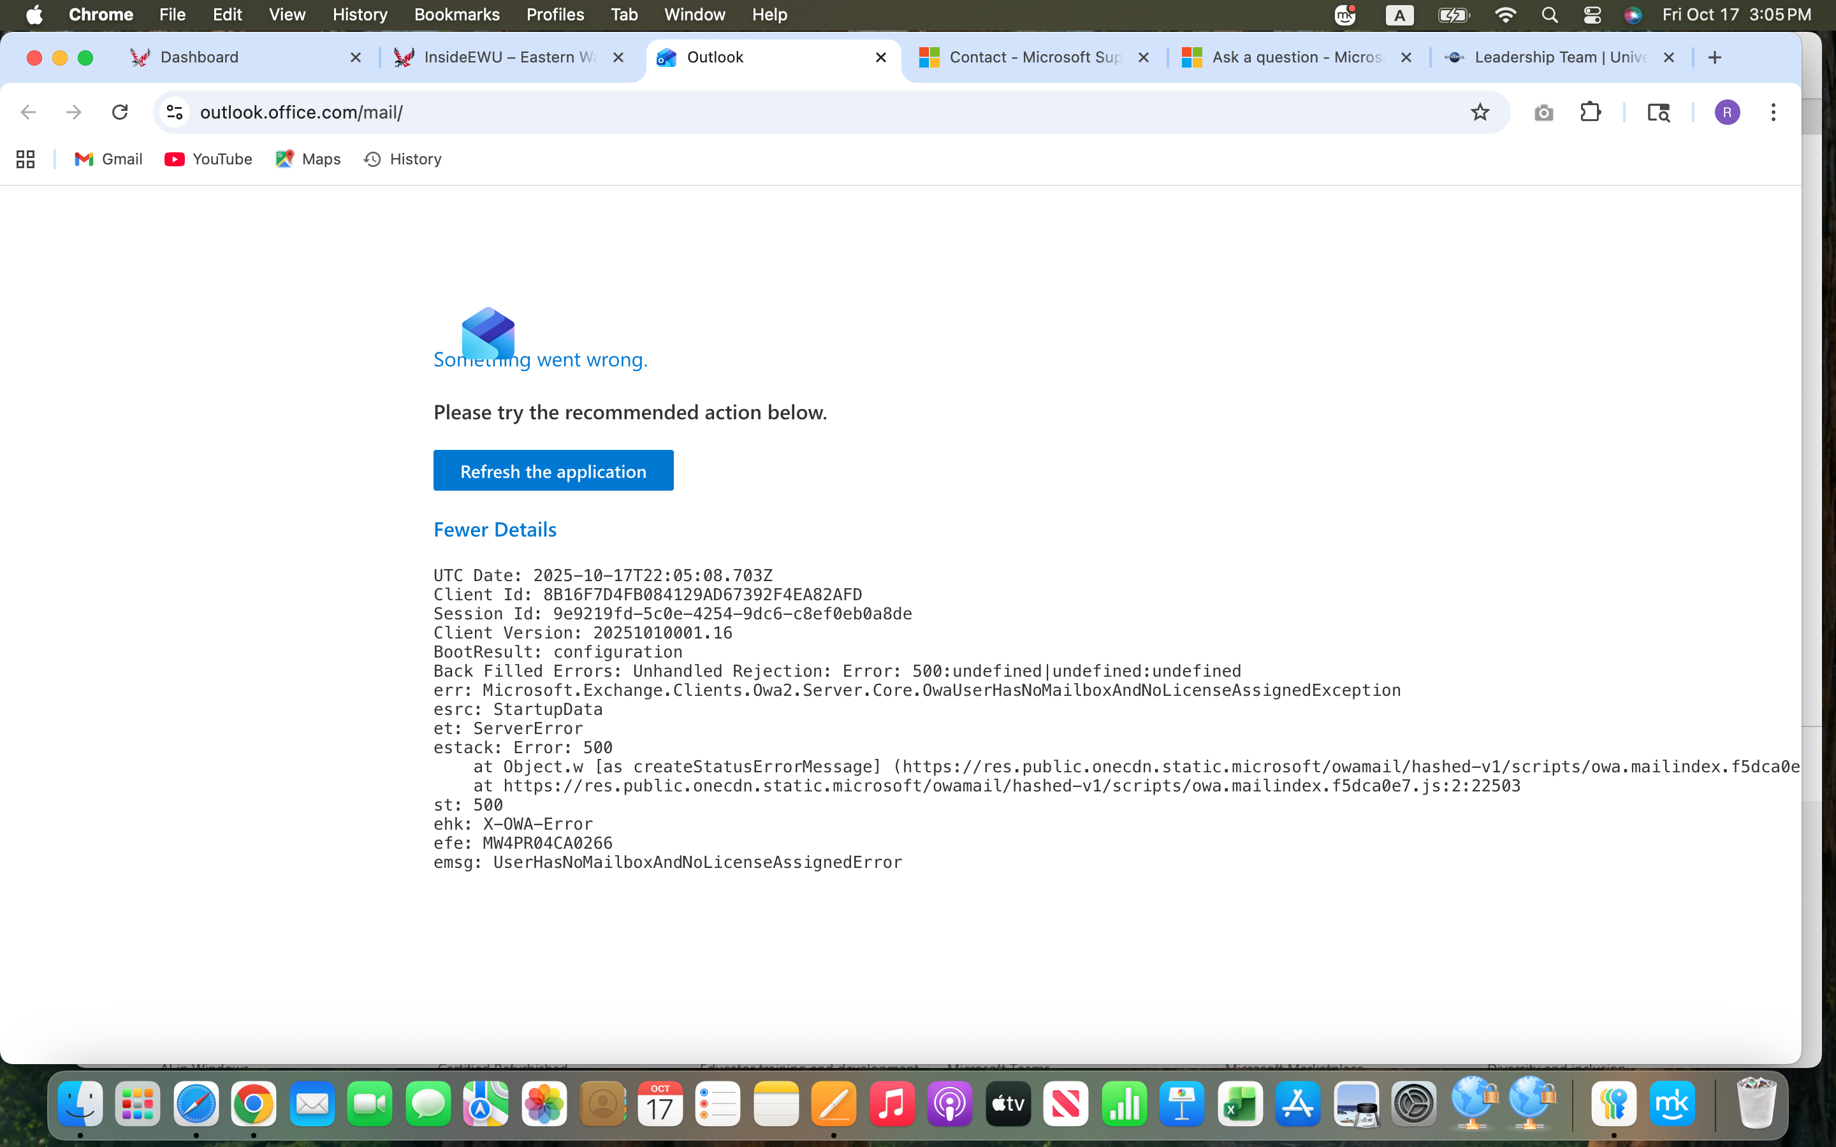Open the Window menu in menu bar
Screen dimensions: 1836x1147
[x=694, y=15]
